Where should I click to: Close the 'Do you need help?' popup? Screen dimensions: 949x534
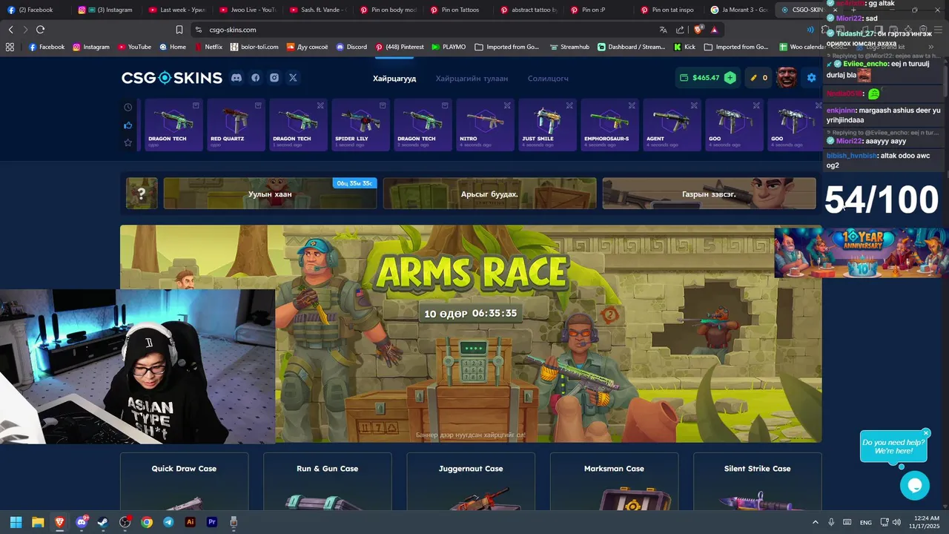click(x=926, y=433)
